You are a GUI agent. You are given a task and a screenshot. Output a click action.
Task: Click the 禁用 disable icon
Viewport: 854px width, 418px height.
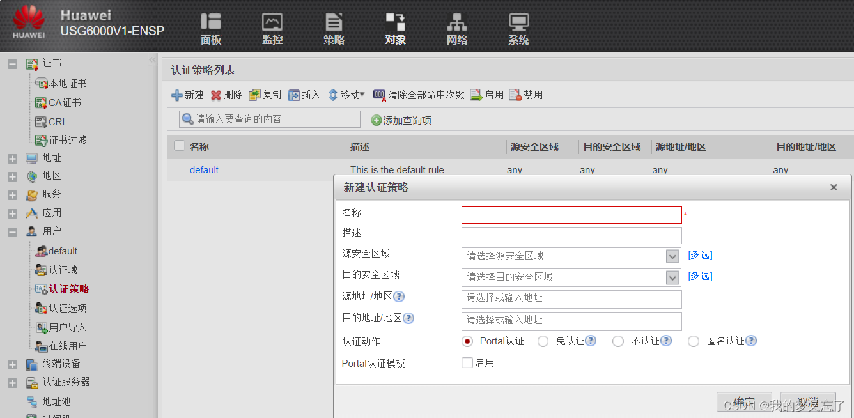(525, 94)
